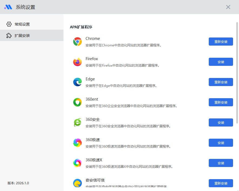239x191 pixels.
Task: Click the 奇安信可信 browser icon
Action: [78, 183]
